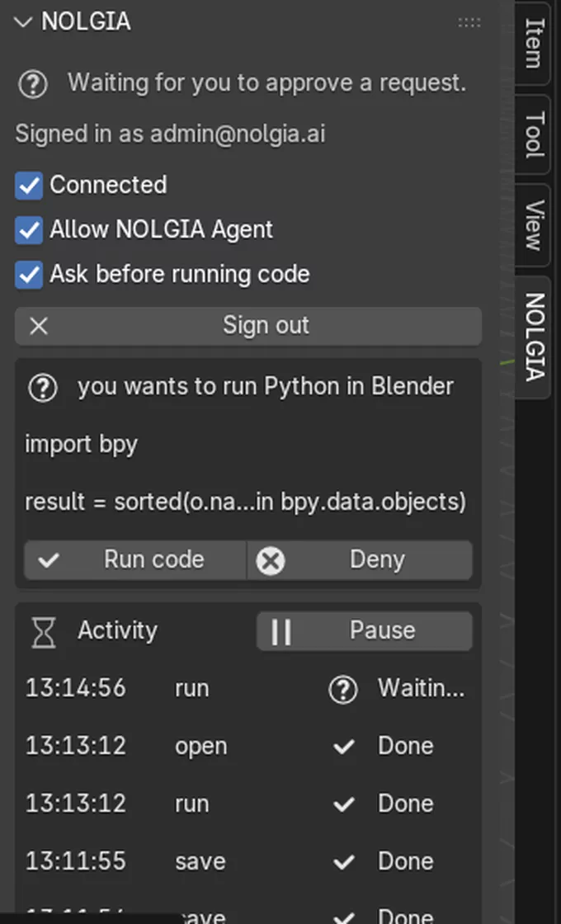The width and height of the screenshot is (561, 924).
Task: Click the circled X icon on Deny
Action: pos(271,560)
